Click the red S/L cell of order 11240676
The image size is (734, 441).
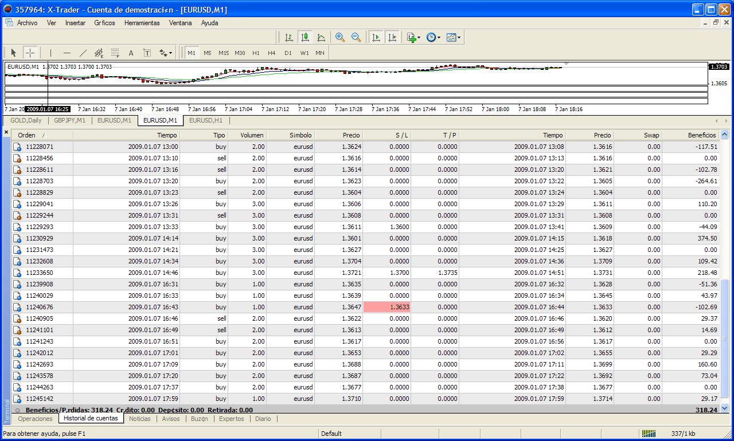pyautogui.click(x=386, y=307)
